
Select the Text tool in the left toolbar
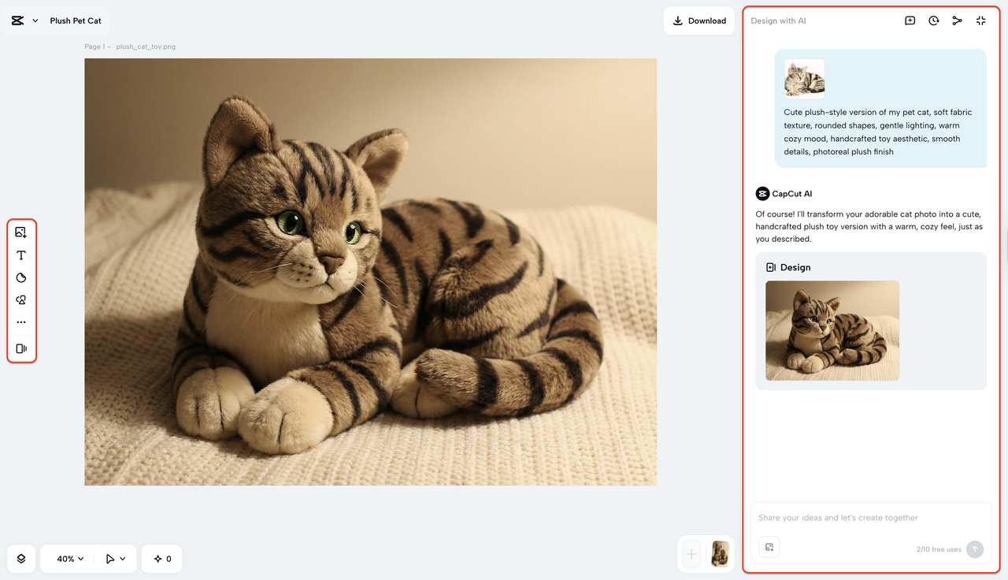click(x=21, y=255)
